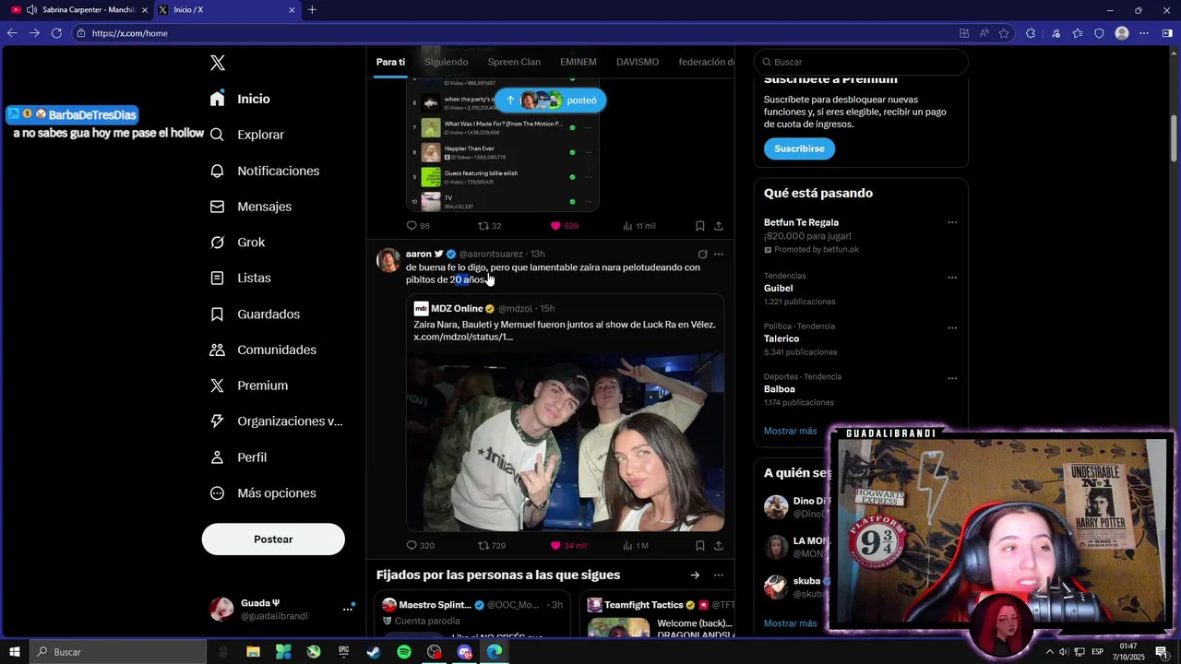Image resolution: width=1181 pixels, height=664 pixels.
Task: Open Grok in the sidebar
Action: pos(237,243)
